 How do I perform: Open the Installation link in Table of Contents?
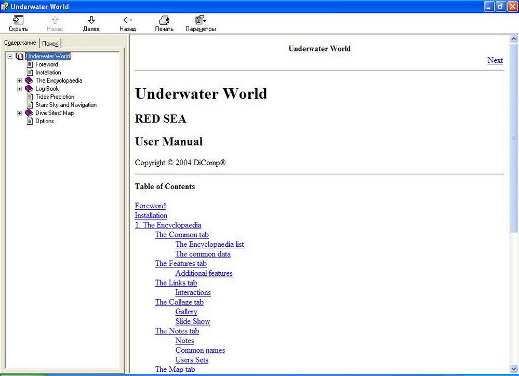[x=151, y=215]
